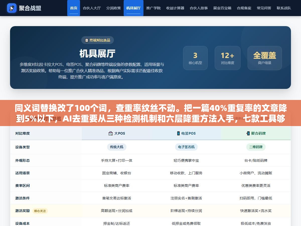Click the 聚合战盟 logo icon
301x226 pixels.
click(12, 8)
